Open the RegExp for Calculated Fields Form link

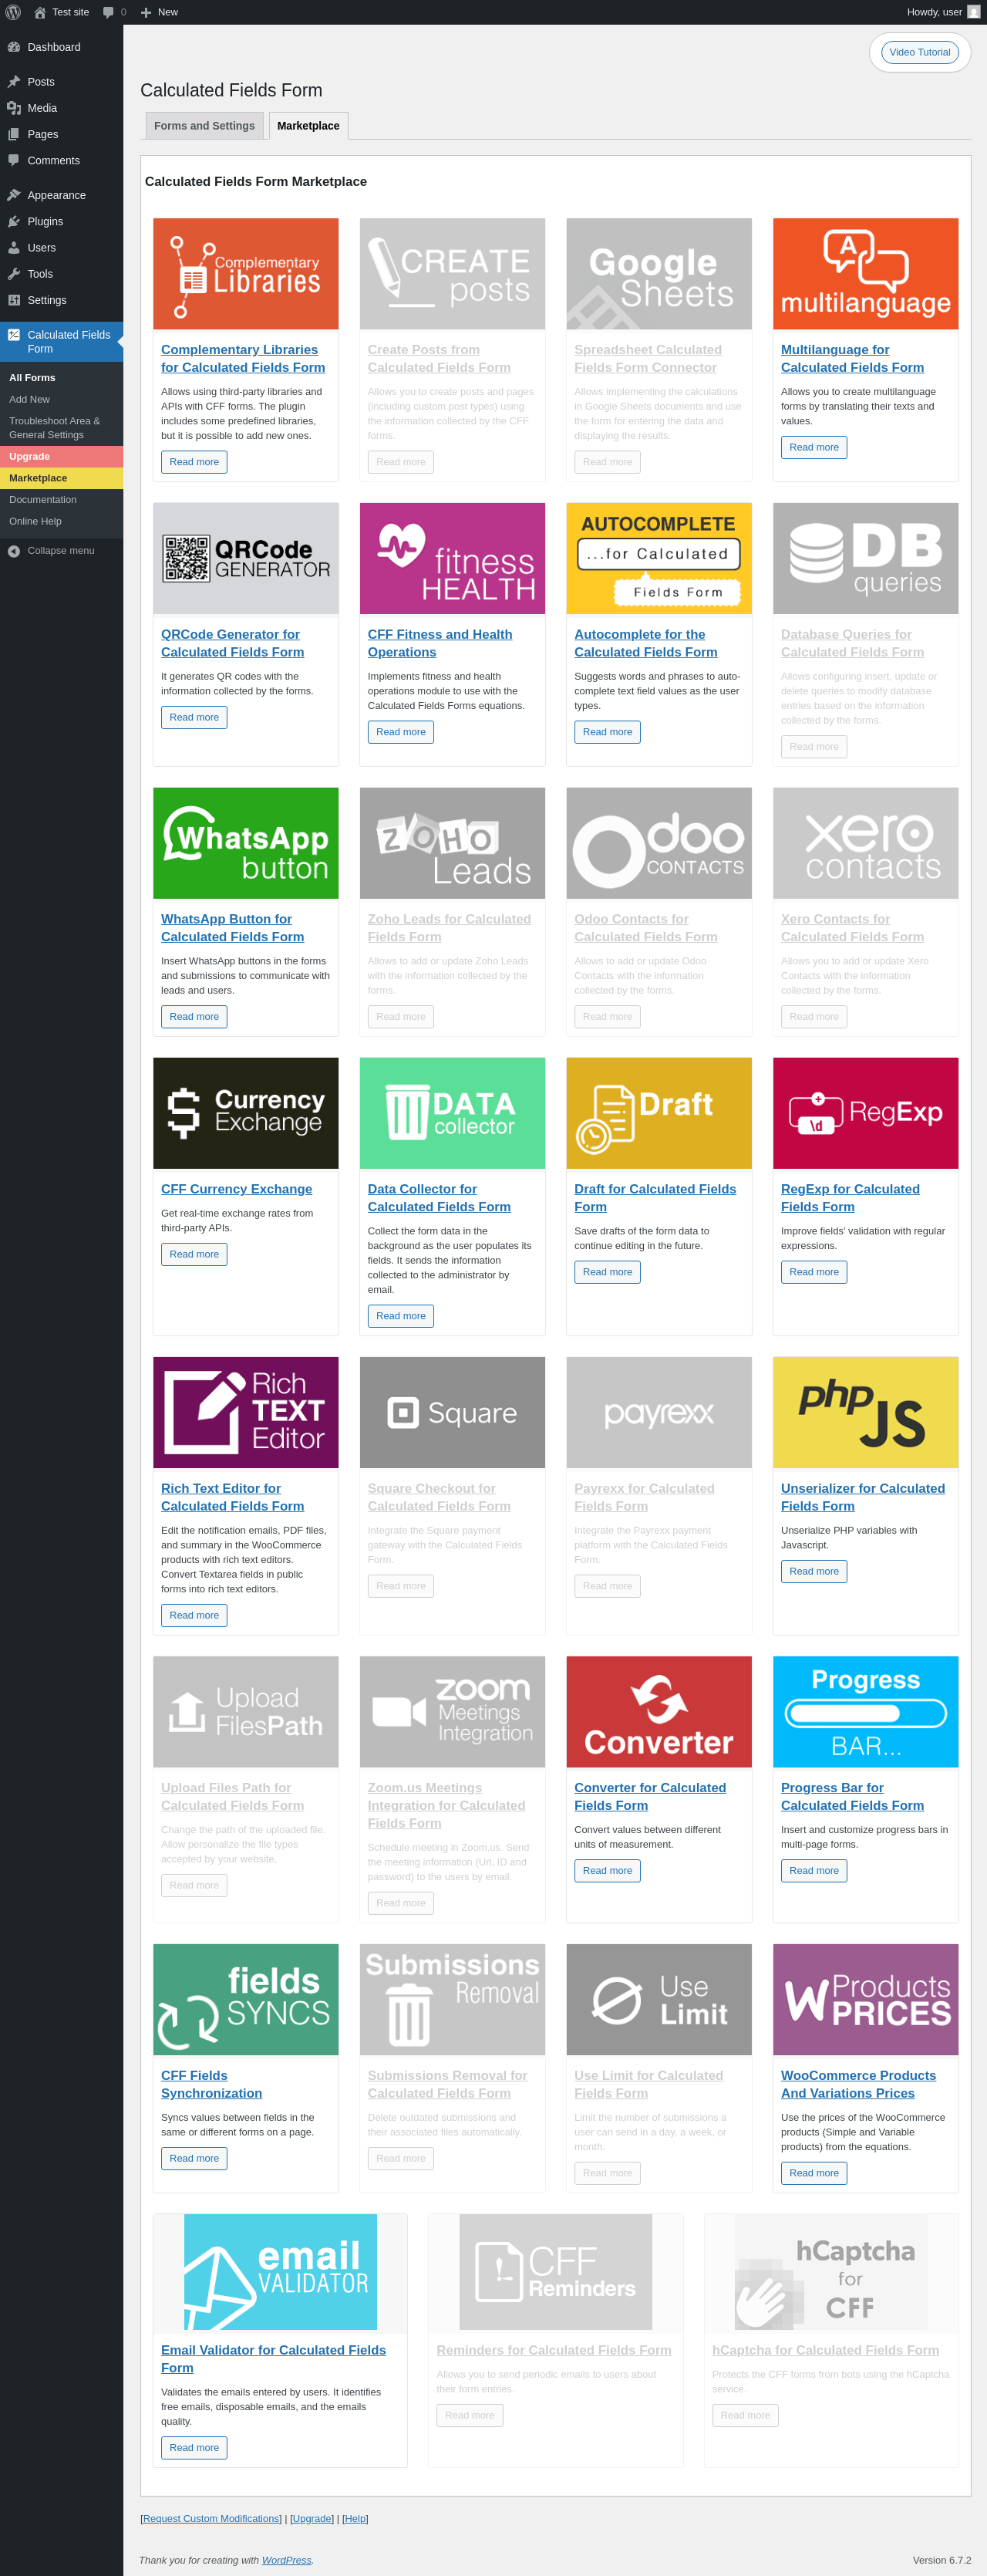[x=849, y=1198]
